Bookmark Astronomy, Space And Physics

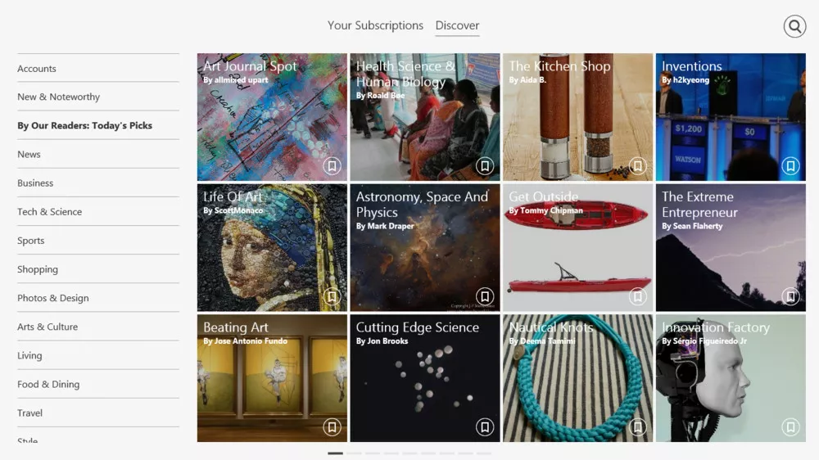click(485, 296)
